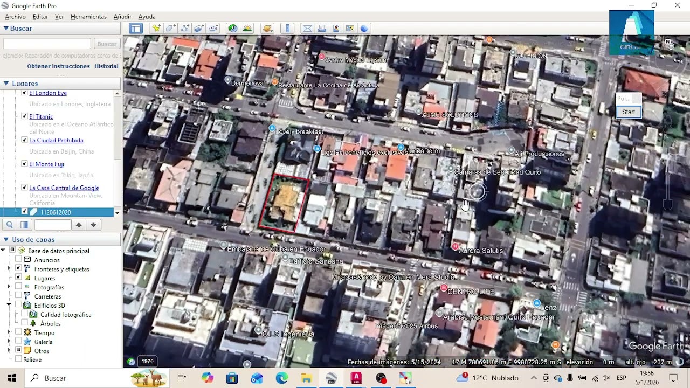Expand the Galería layer
Image resolution: width=690 pixels, height=388 pixels.
(x=9, y=342)
